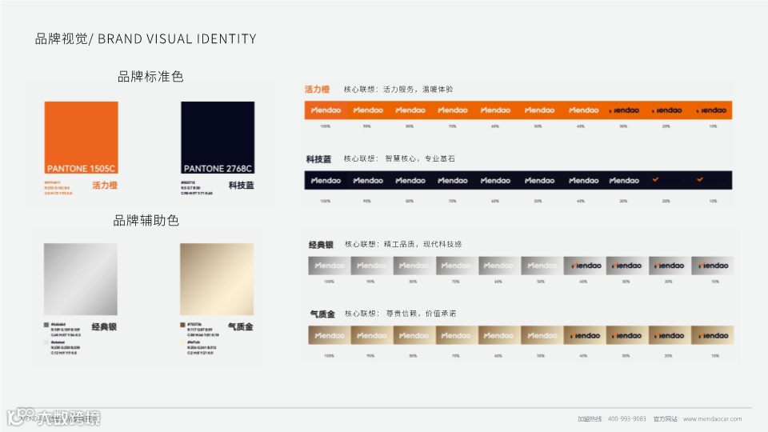
Task: Select the 40% silver tile with dark logo
Action: click(584, 266)
